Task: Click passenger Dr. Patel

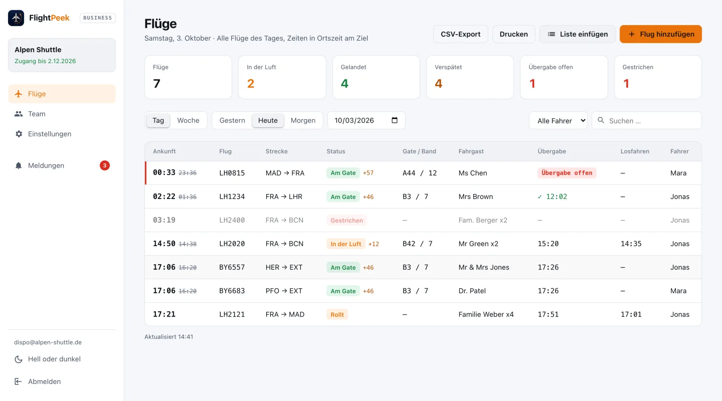Action: click(472, 291)
